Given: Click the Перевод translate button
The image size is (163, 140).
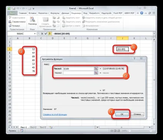Looking at the screenshot, I should 32,21.
